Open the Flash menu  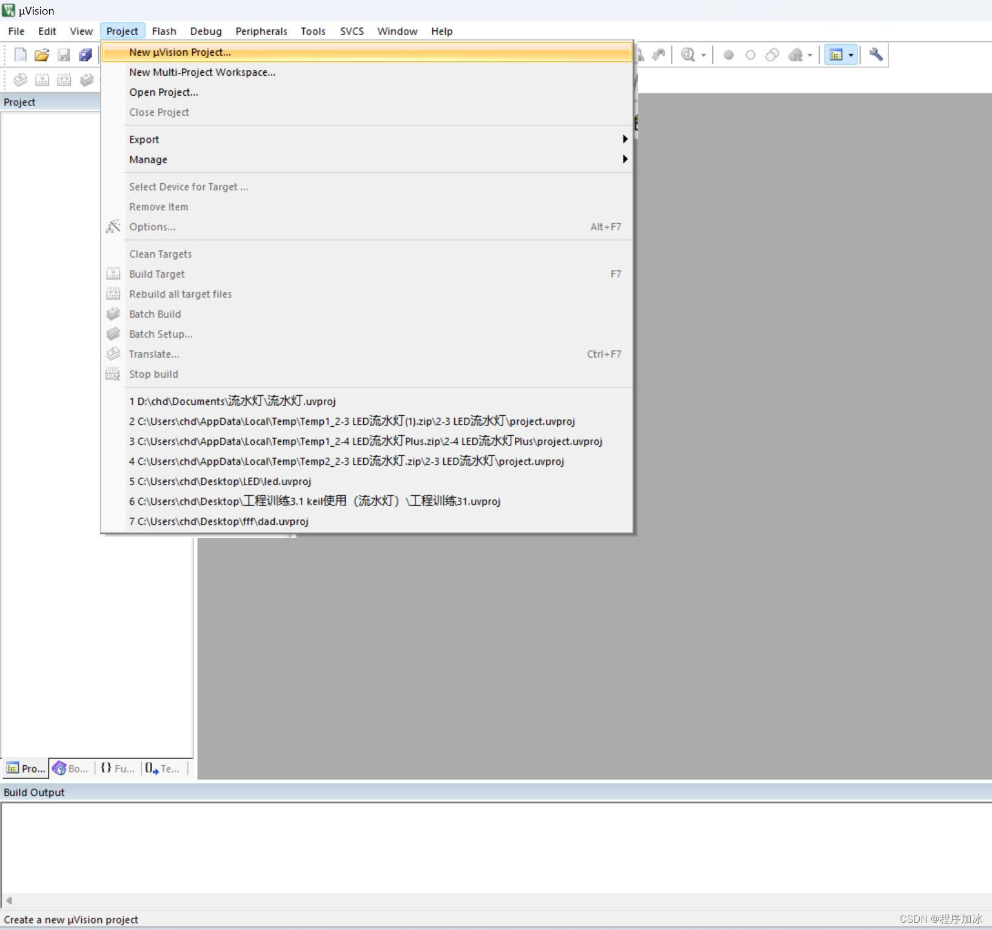pyautogui.click(x=164, y=32)
